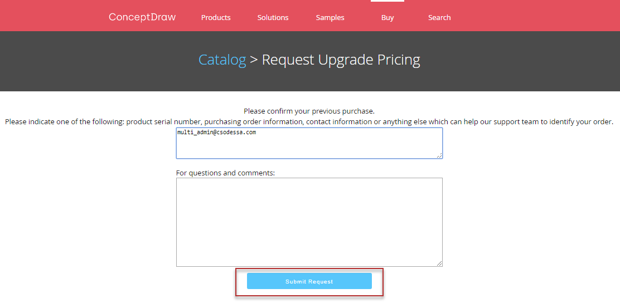Viewport: 620px width, 308px height.
Task: Click inside the questions and comments box
Action: click(309, 222)
